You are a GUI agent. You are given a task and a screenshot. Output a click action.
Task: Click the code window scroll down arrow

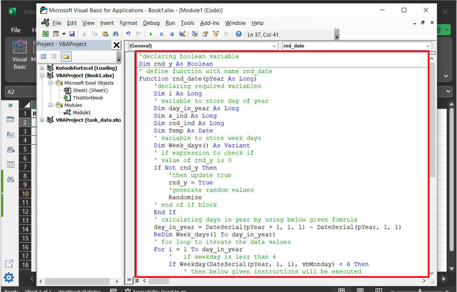pyautogui.click(x=431, y=273)
